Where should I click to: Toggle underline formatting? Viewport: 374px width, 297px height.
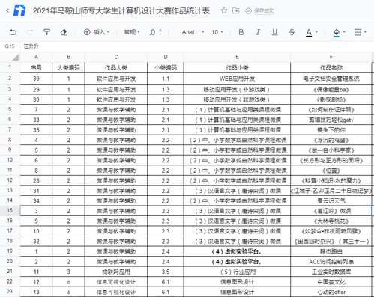point(275,32)
